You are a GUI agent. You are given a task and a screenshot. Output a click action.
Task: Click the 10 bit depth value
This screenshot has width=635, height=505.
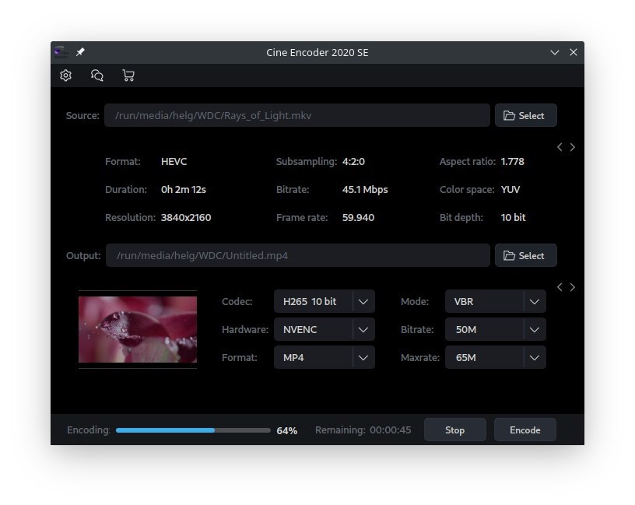pyautogui.click(x=513, y=217)
